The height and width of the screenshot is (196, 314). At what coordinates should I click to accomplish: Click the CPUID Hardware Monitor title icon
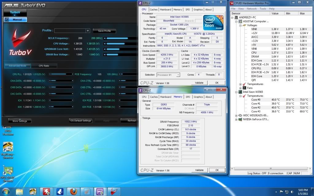(x=232, y=3)
